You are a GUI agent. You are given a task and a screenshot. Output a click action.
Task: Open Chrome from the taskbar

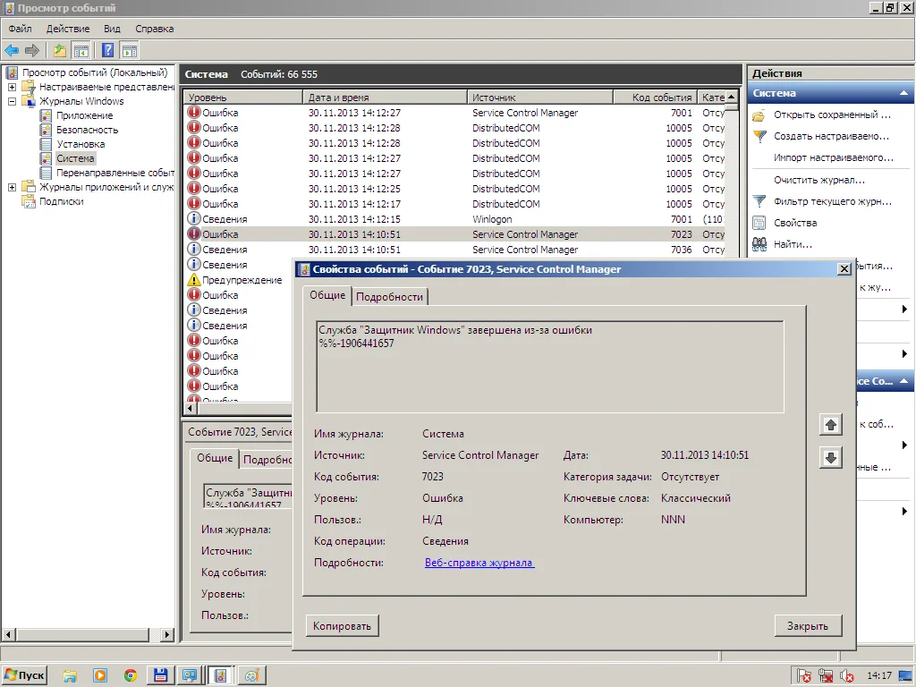click(x=131, y=675)
